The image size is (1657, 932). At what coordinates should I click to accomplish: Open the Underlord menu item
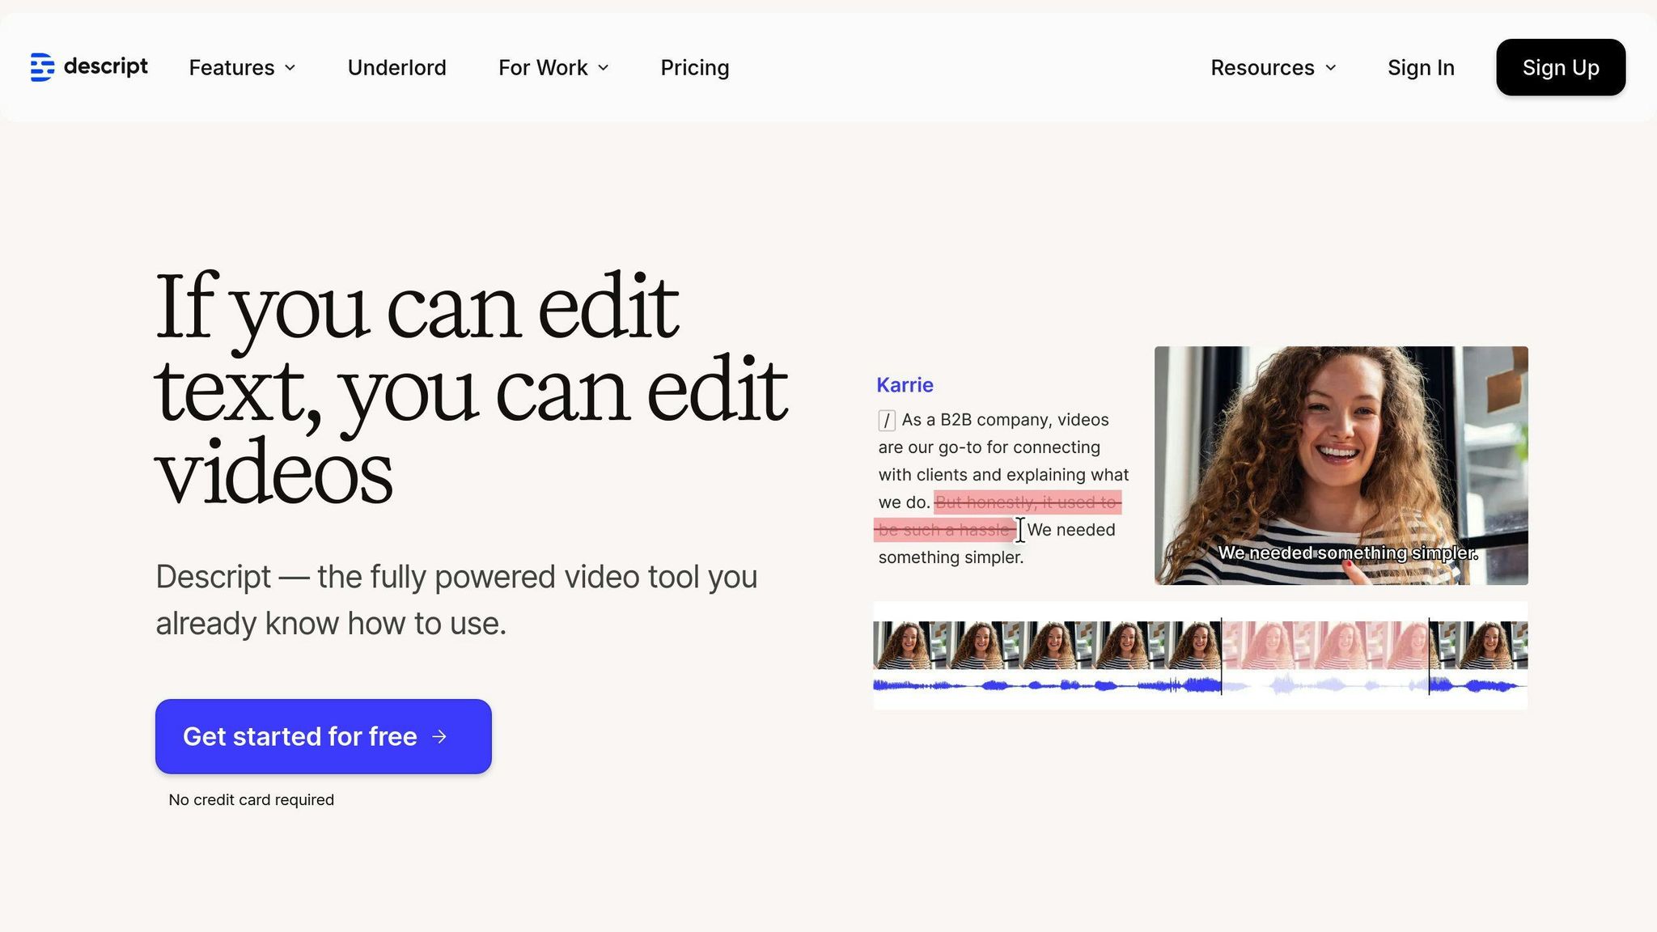pos(396,68)
